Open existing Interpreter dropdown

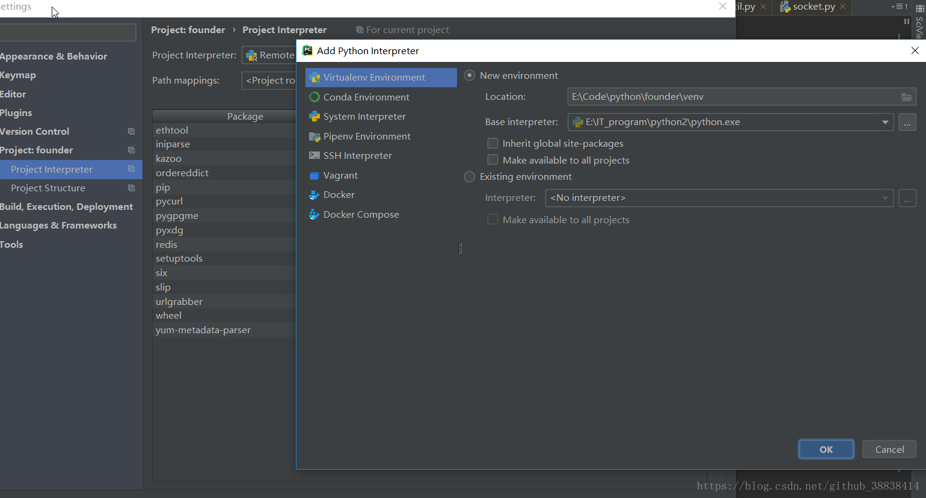[x=719, y=198]
